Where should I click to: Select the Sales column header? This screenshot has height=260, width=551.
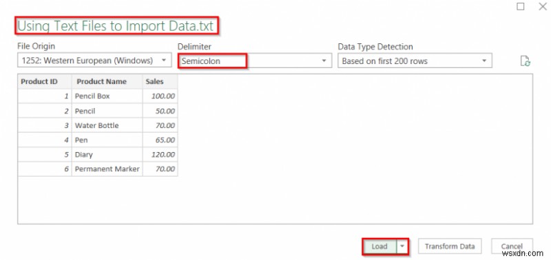[x=160, y=81]
